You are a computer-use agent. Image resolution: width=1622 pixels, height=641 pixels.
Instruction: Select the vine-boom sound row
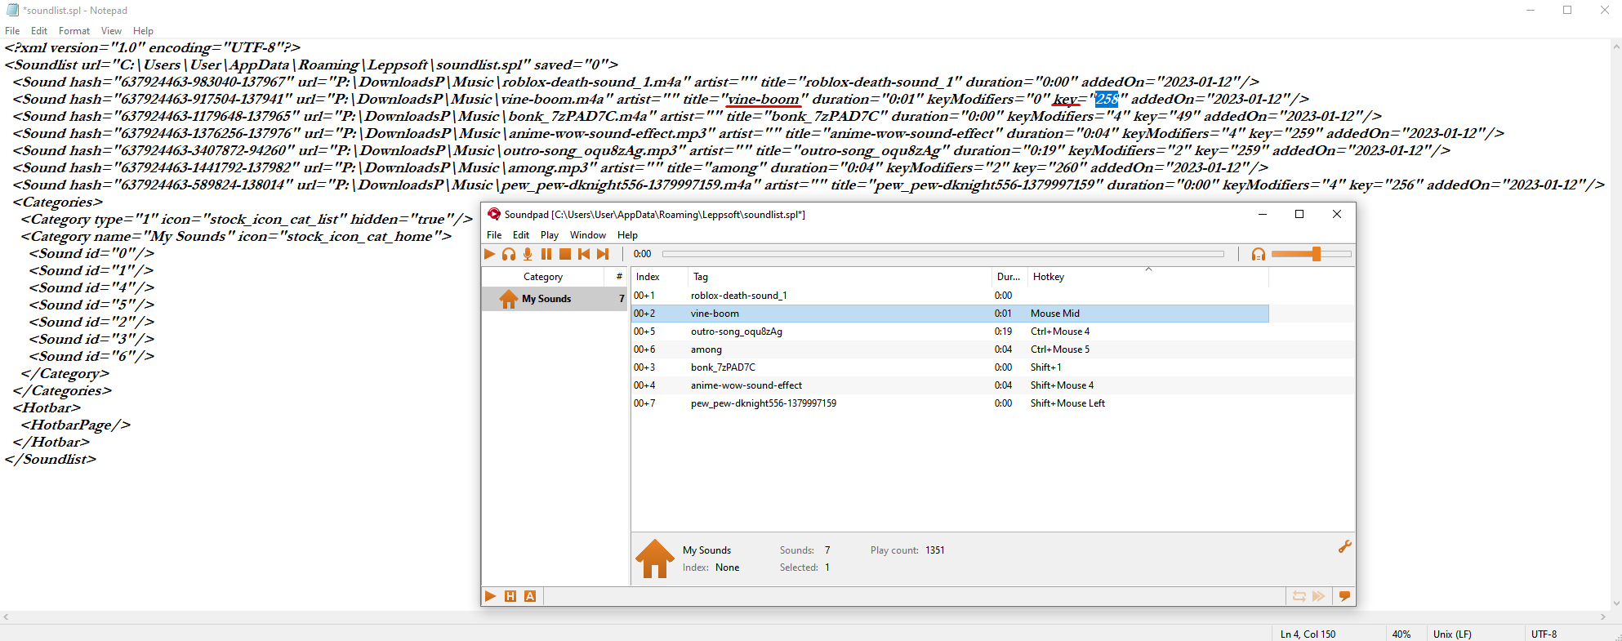tap(950, 314)
